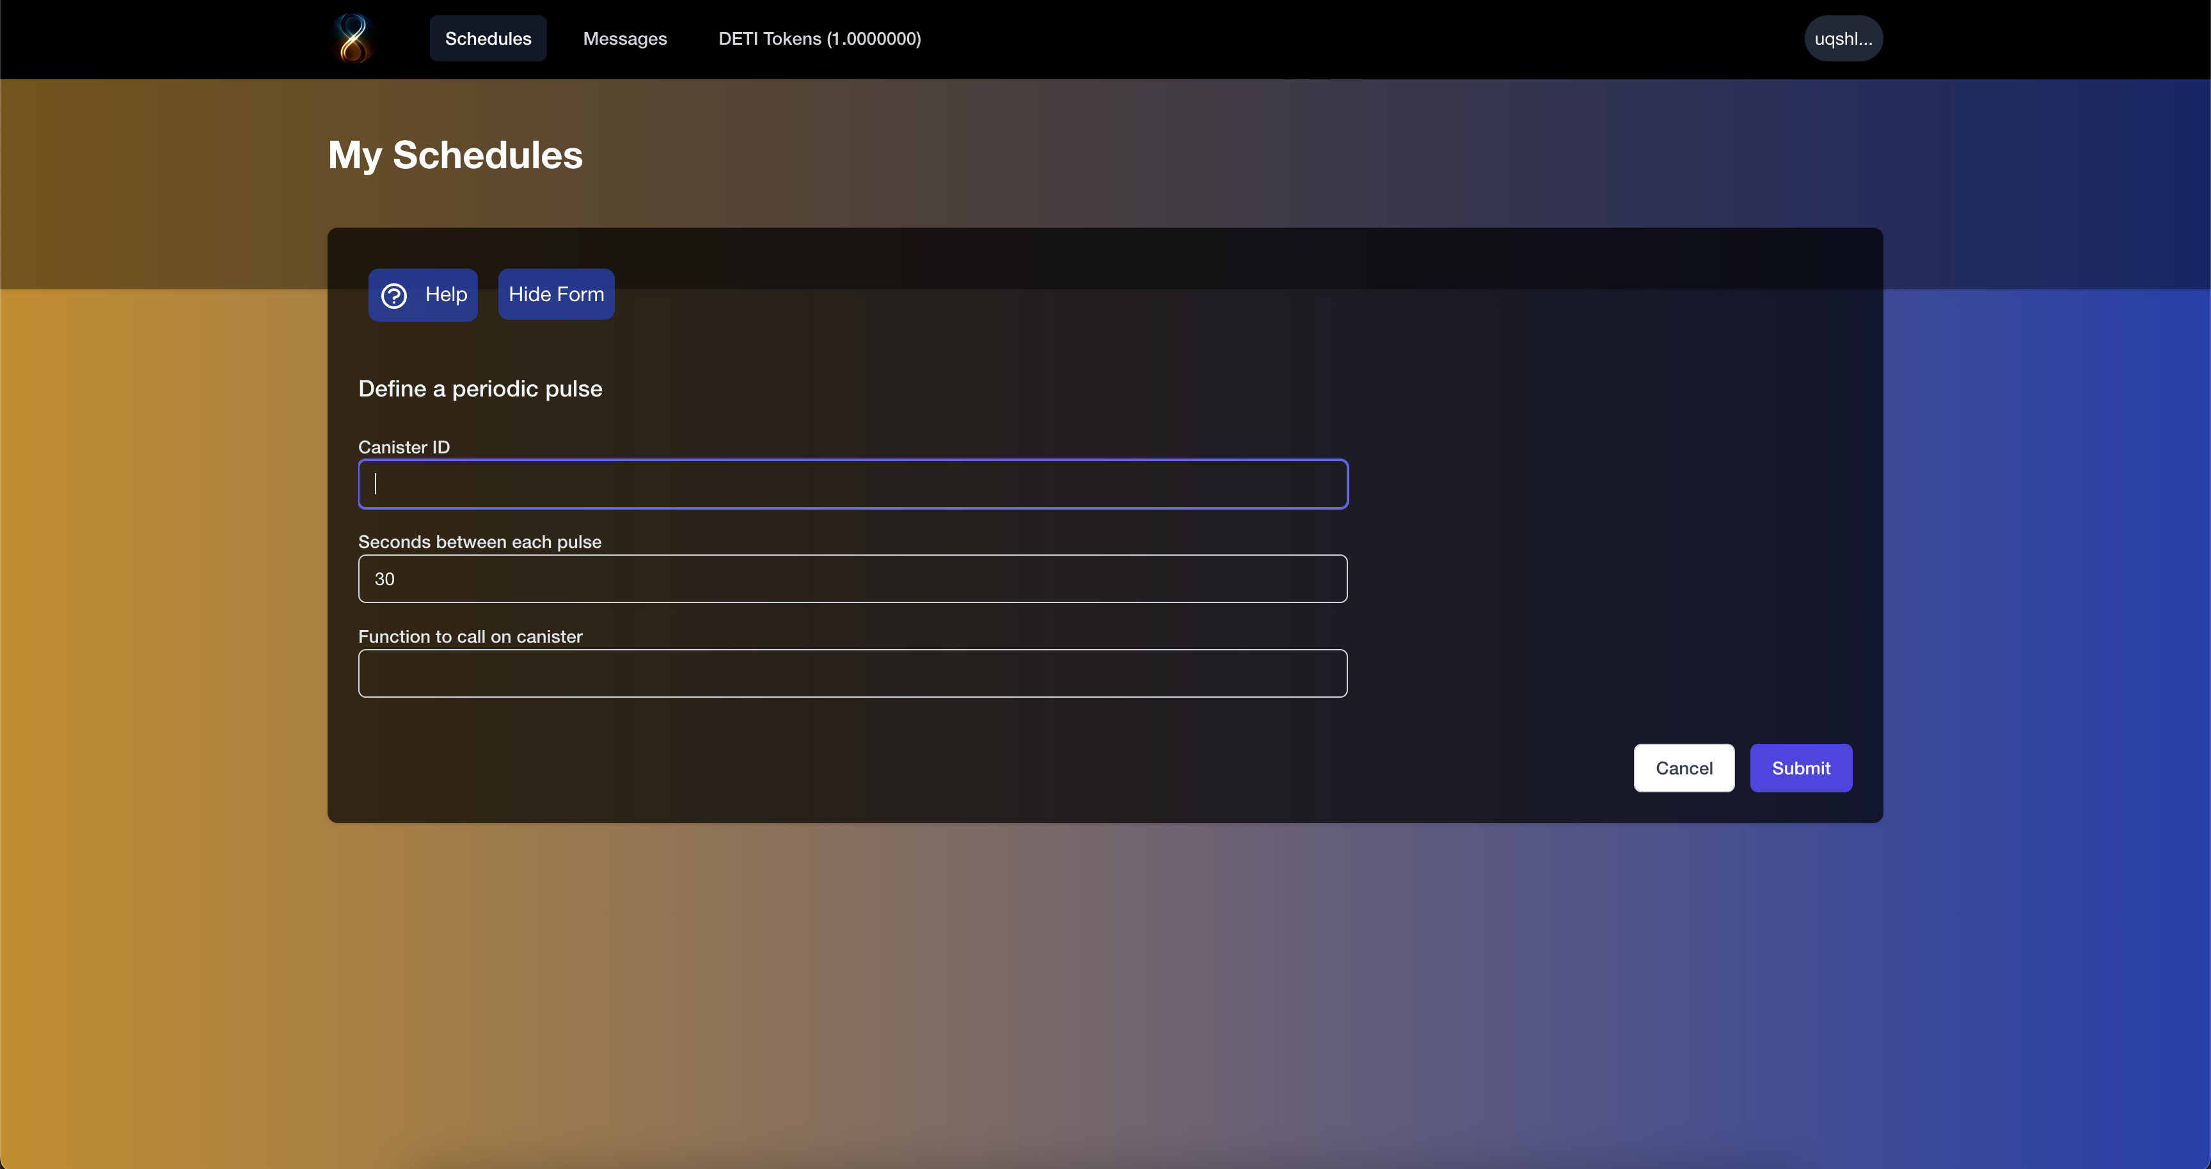This screenshot has width=2211, height=1169.
Task: Click the Help button label
Action: click(445, 294)
